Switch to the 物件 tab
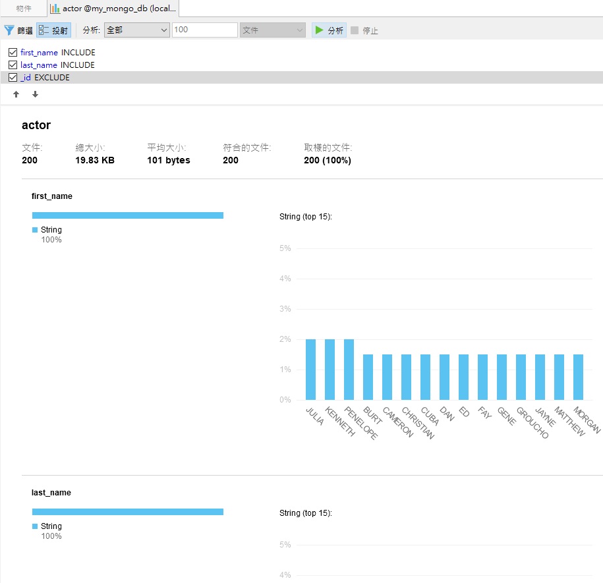603x583 pixels. tap(24, 9)
